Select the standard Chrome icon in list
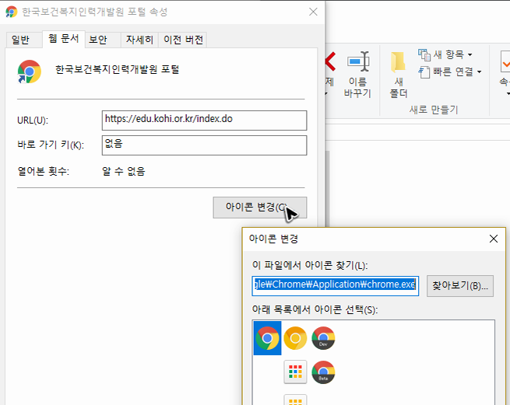The height and width of the screenshot is (405, 510). 267,338
